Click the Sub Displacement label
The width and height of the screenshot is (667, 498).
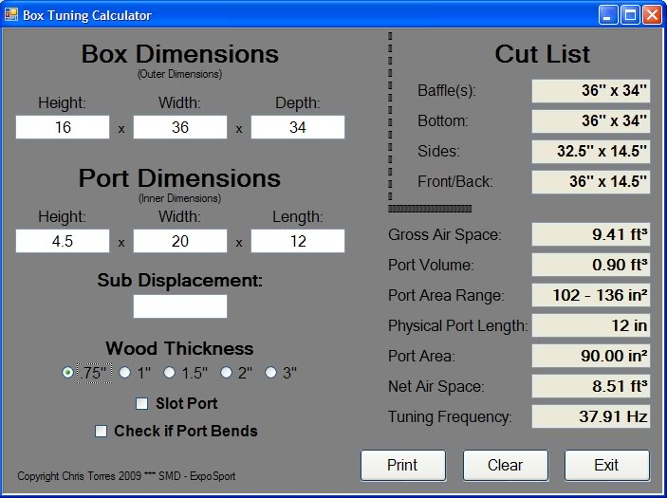pos(180,280)
